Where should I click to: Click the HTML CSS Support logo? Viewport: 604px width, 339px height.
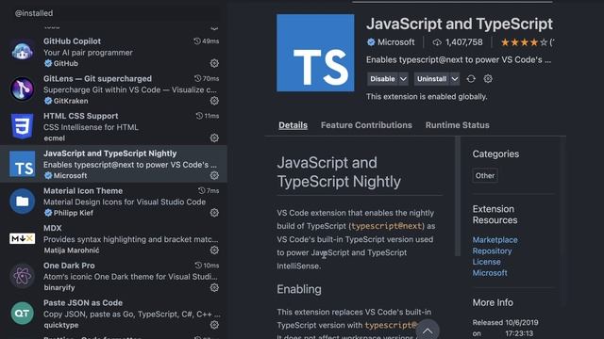23,126
